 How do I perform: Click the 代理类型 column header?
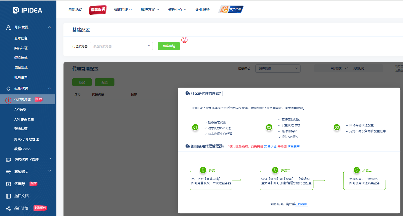click(x=98, y=95)
